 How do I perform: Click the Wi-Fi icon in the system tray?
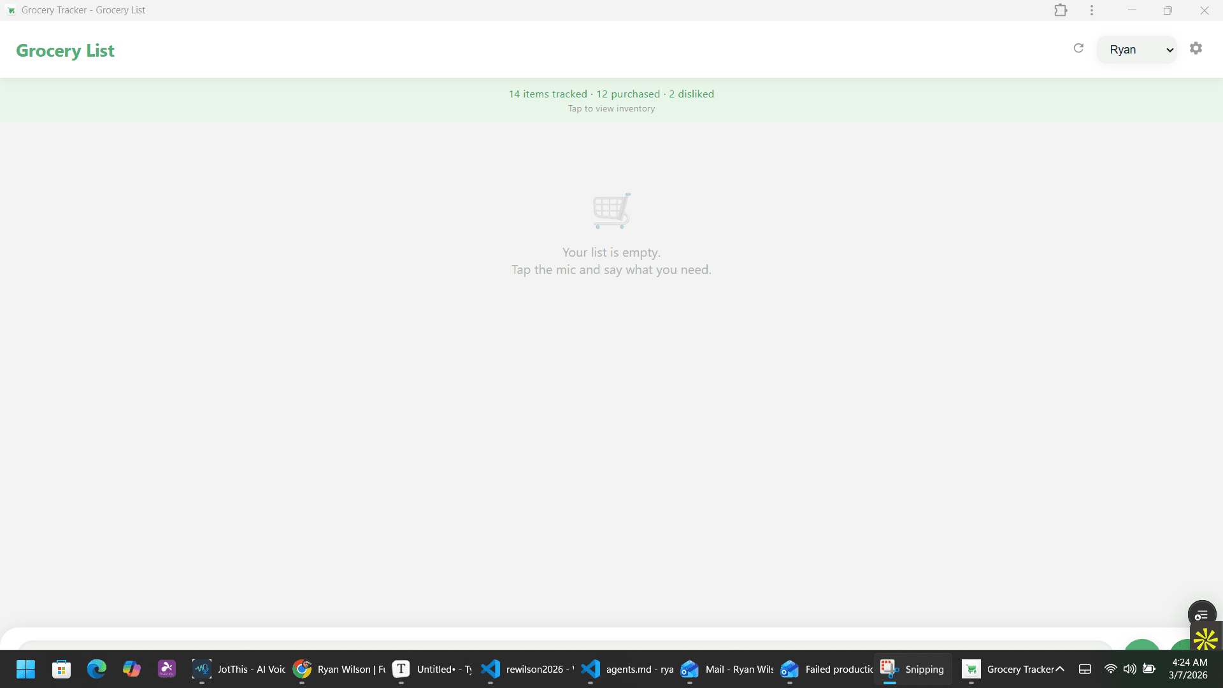[x=1110, y=669]
